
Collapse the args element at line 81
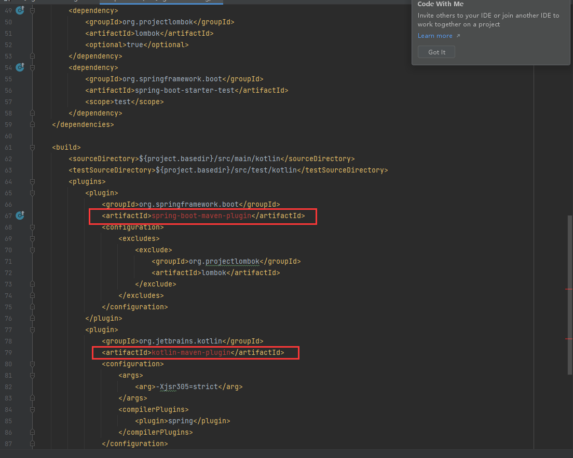coord(32,375)
